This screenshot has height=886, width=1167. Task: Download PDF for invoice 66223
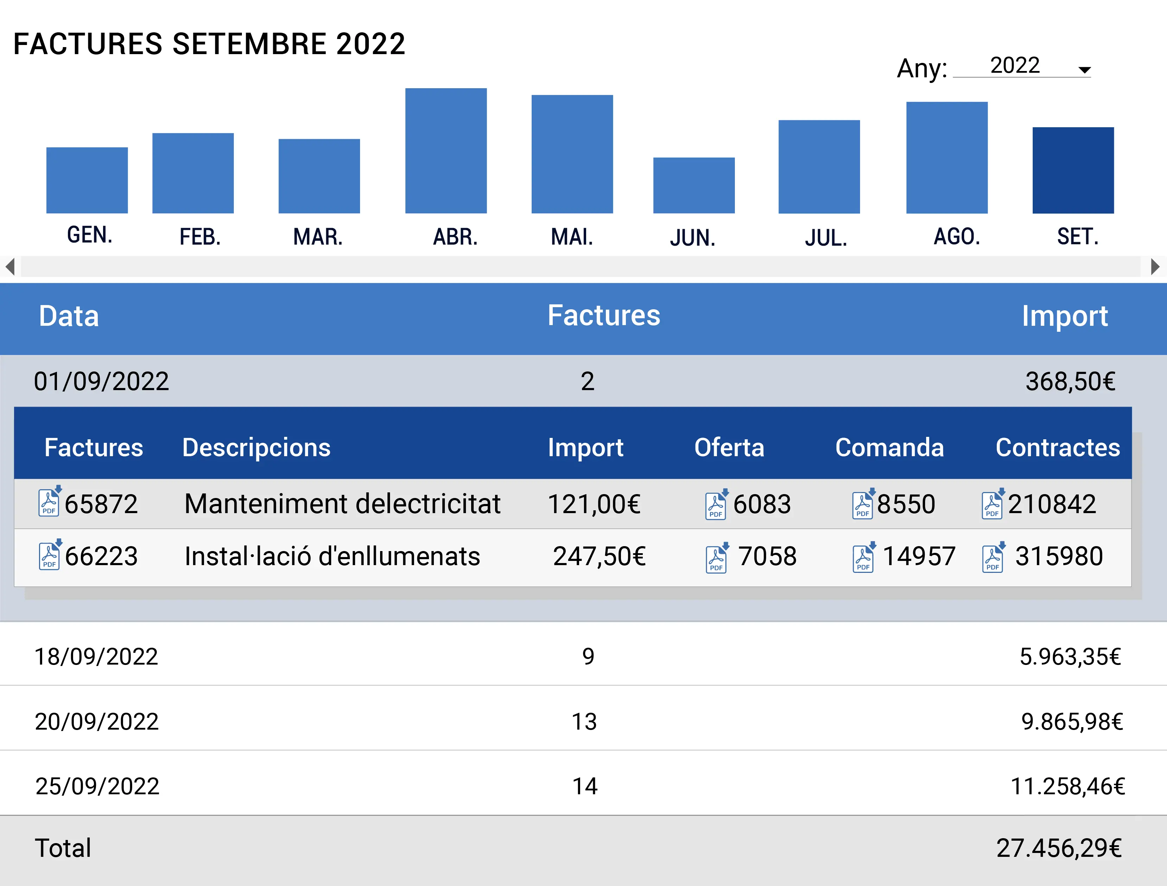tap(50, 554)
